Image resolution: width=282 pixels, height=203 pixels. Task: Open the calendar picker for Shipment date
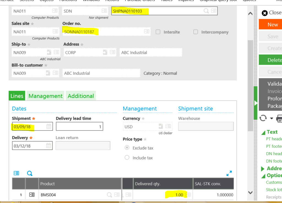[49, 127]
